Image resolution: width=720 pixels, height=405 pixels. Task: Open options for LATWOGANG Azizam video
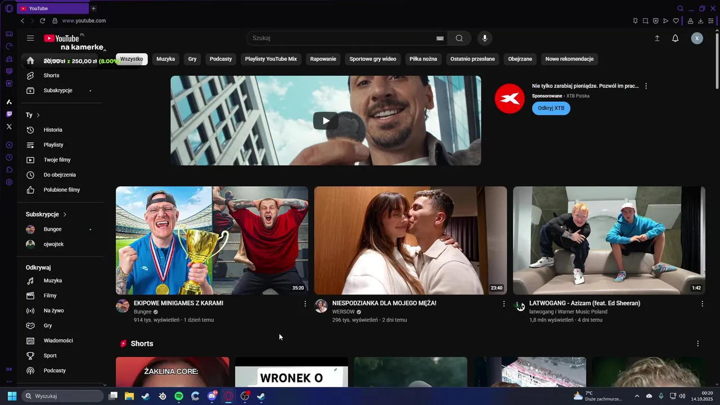(702, 304)
